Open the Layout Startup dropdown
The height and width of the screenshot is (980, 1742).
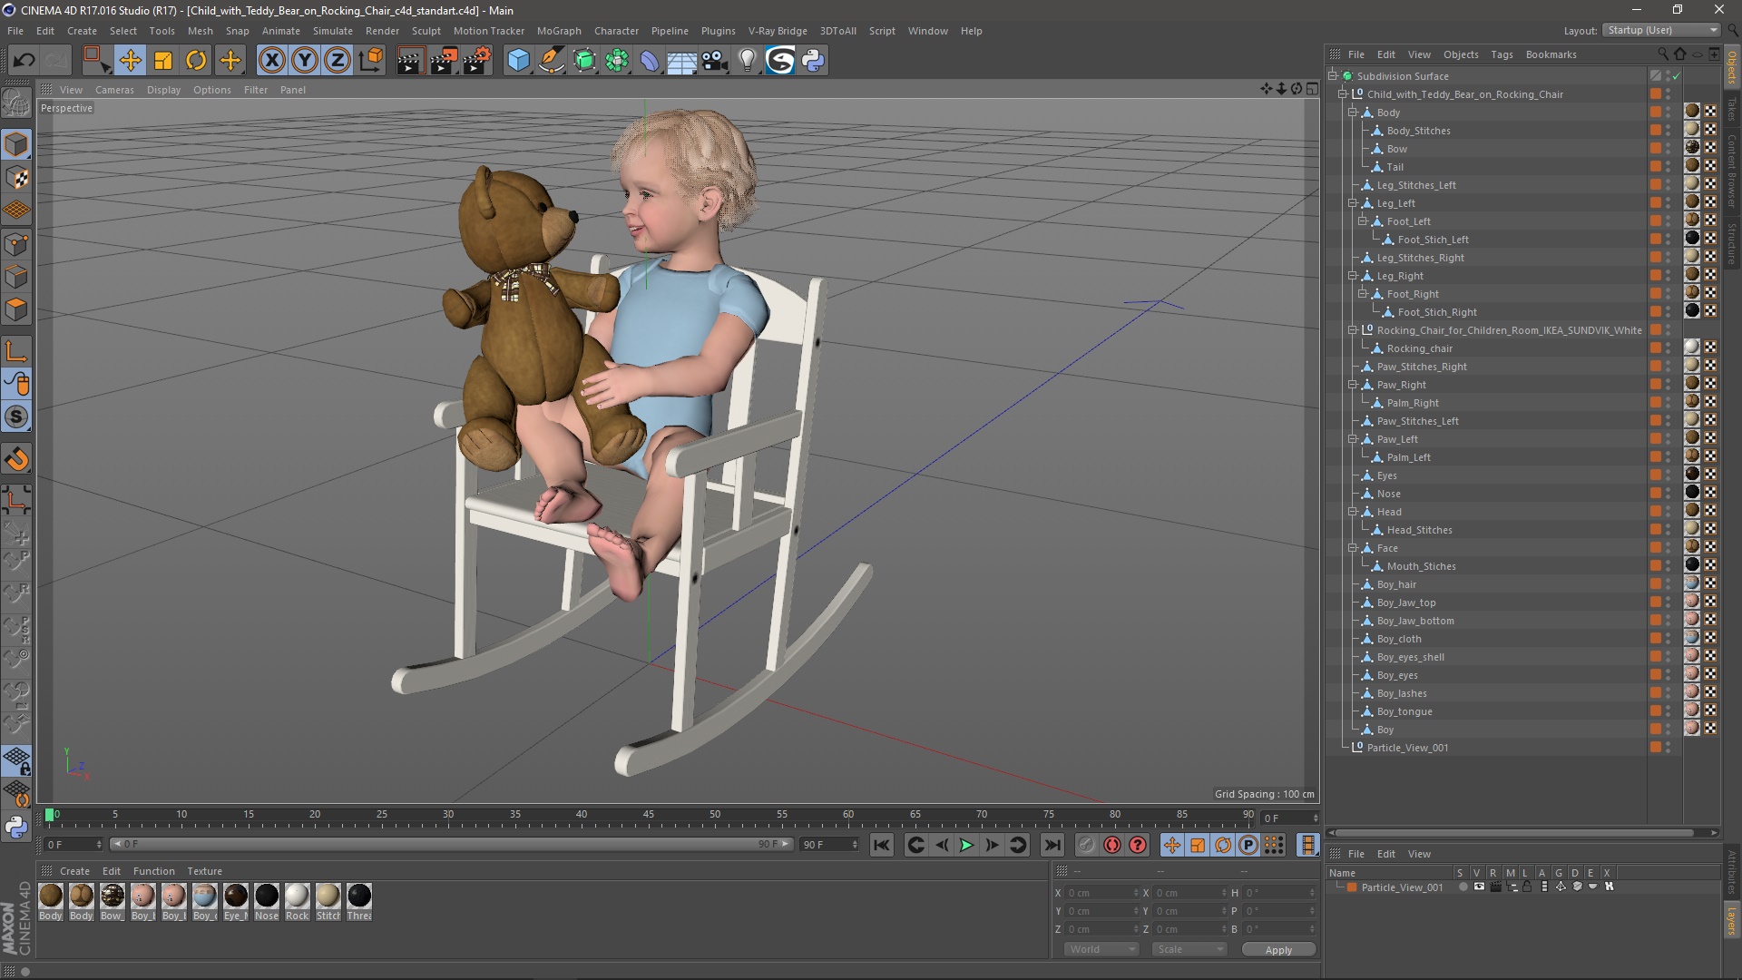click(x=1662, y=30)
